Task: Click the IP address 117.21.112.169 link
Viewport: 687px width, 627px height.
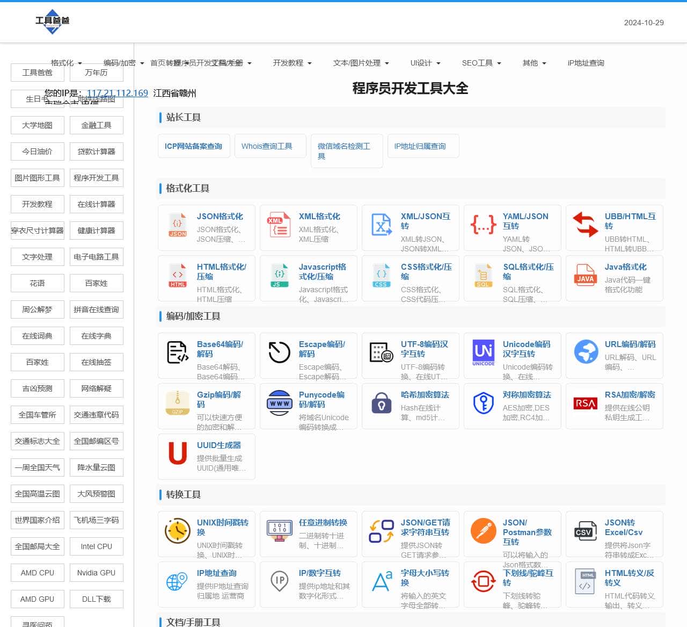Action: (x=117, y=93)
